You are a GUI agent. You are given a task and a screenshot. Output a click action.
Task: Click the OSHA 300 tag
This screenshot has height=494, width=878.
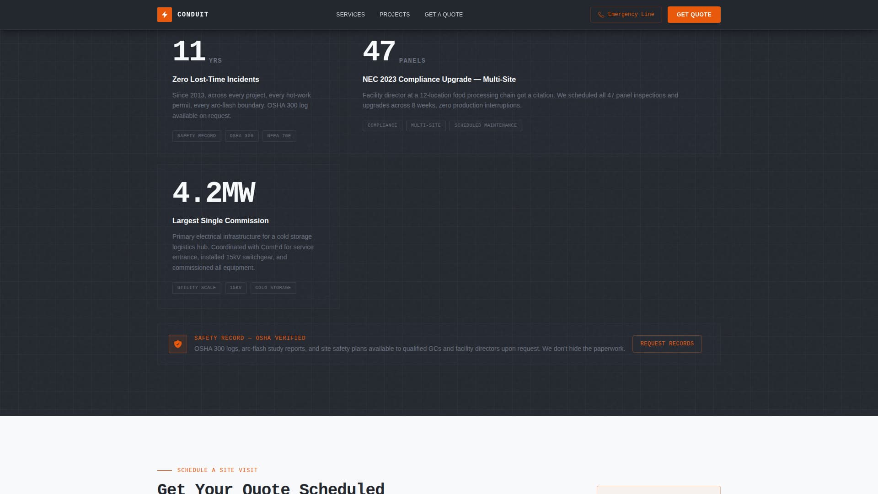click(241, 136)
